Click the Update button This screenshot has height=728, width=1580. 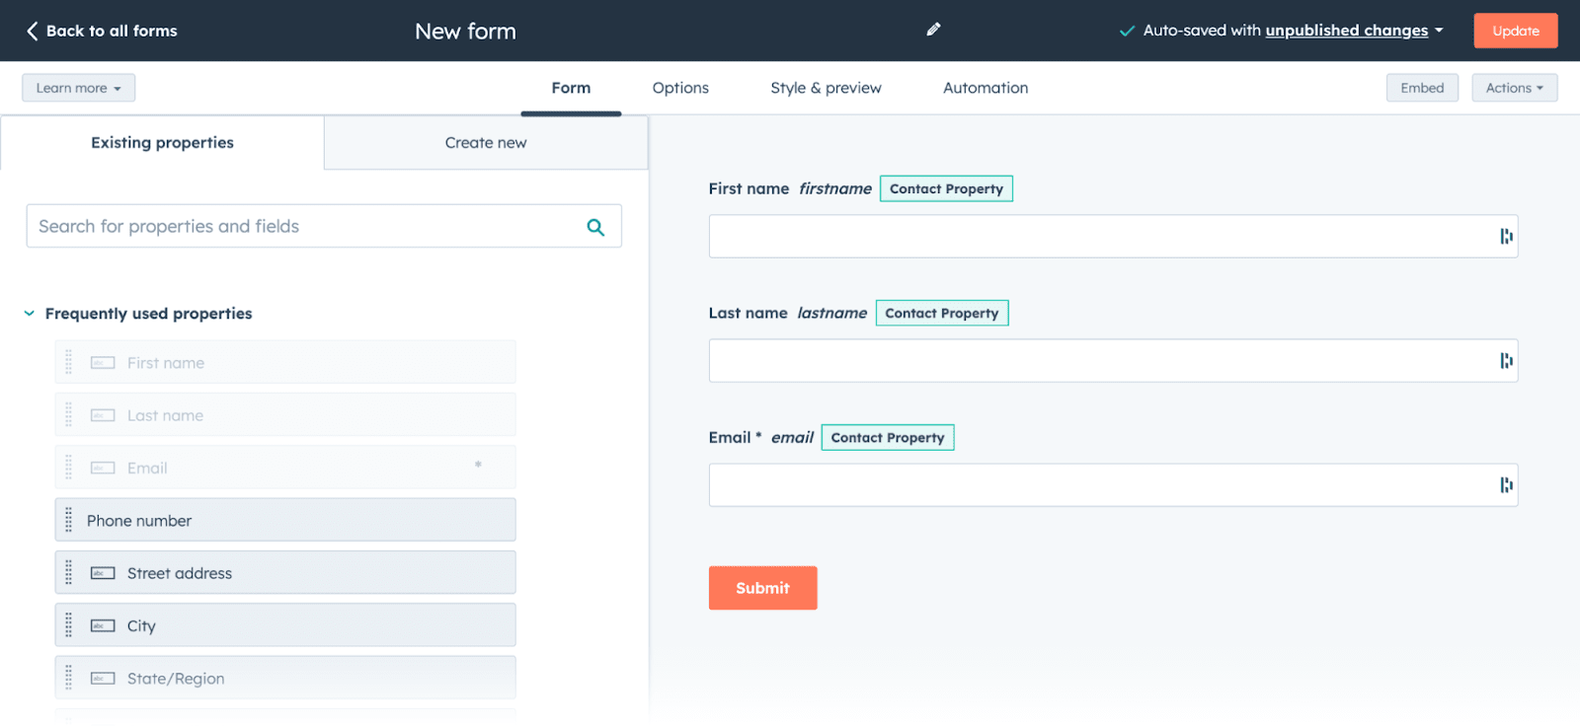coord(1516,31)
